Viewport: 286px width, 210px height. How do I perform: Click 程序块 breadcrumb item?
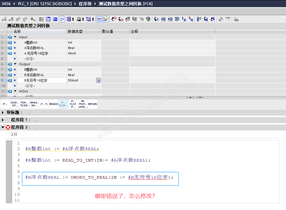coord(85,4)
